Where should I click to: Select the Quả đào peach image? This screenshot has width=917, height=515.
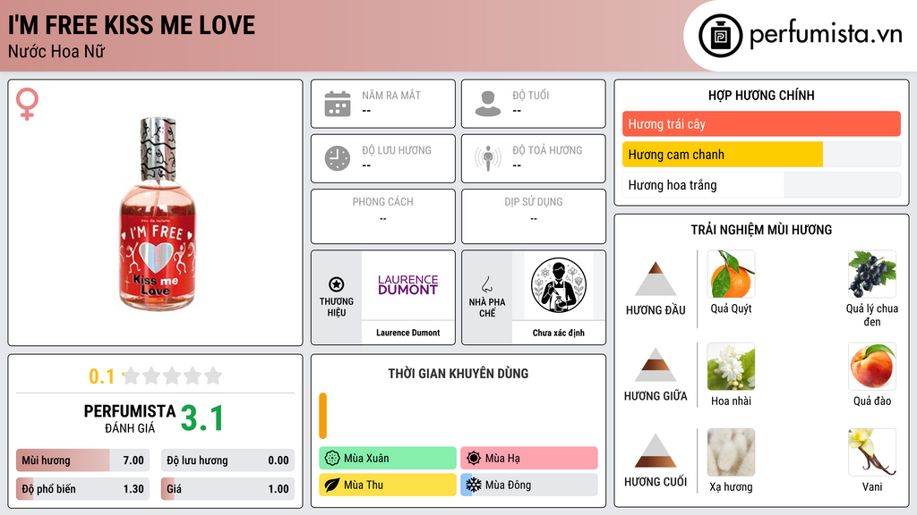tap(872, 367)
